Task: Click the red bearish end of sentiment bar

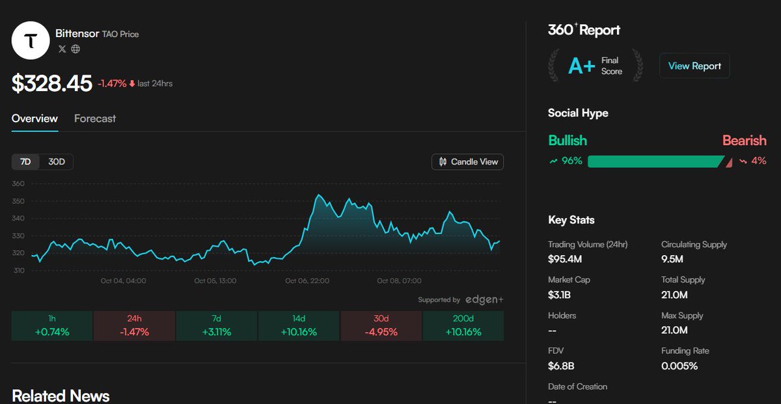Action: [x=729, y=161]
